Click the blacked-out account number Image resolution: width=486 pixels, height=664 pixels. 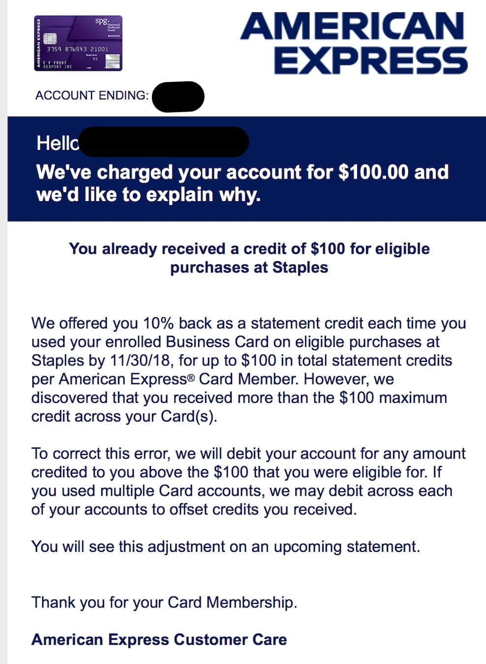coord(178,97)
